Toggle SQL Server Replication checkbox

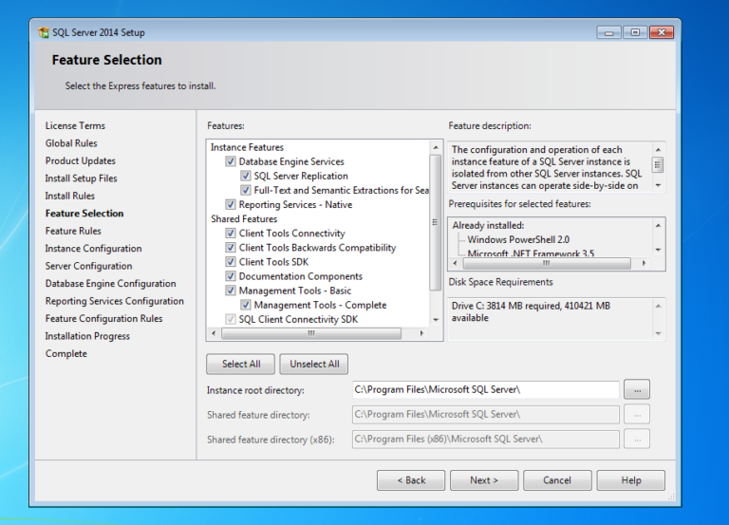click(x=246, y=176)
